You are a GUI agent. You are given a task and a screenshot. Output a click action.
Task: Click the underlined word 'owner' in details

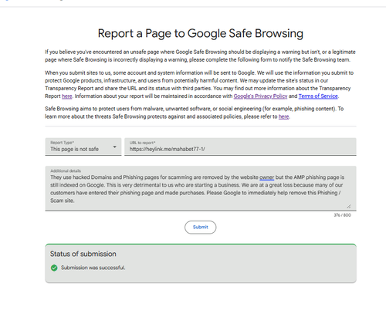point(266,177)
